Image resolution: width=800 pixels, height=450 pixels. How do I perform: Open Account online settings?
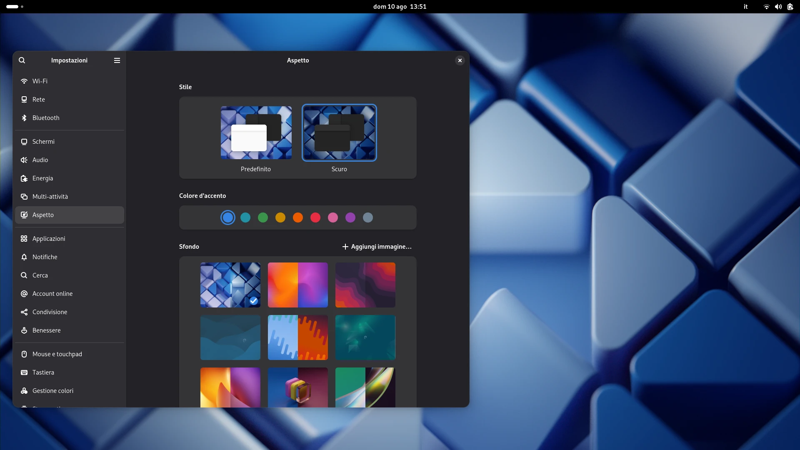pyautogui.click(x=70, y=294)
